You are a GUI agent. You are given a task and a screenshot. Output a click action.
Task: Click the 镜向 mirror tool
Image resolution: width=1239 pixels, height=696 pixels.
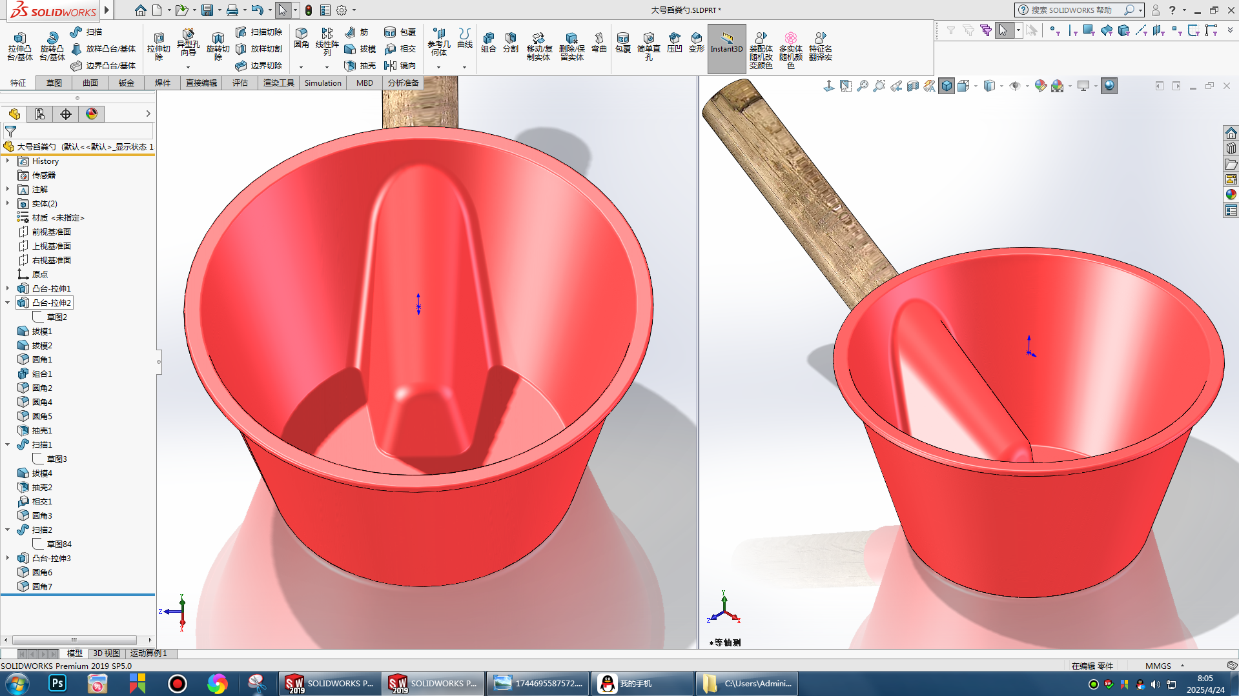tap(400, 66)
